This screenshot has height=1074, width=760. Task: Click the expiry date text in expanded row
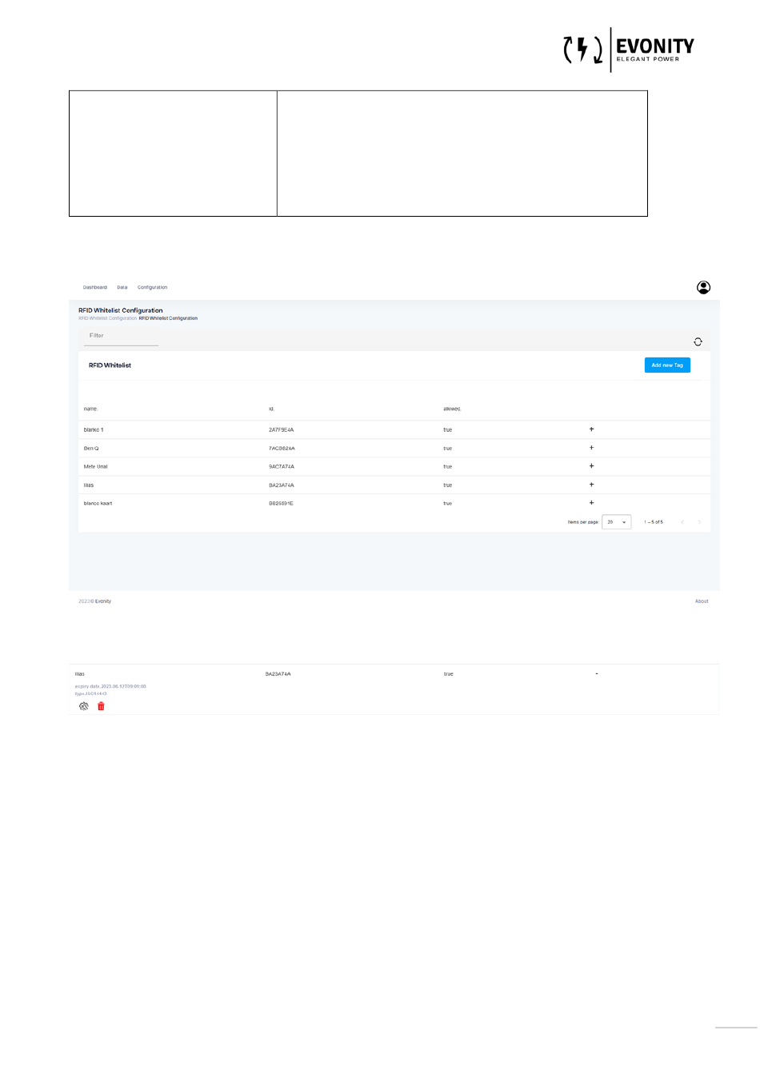coord(110,686)
